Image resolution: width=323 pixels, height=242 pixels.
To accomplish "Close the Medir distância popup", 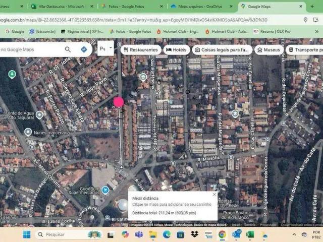I will click(x=214, y=194).
